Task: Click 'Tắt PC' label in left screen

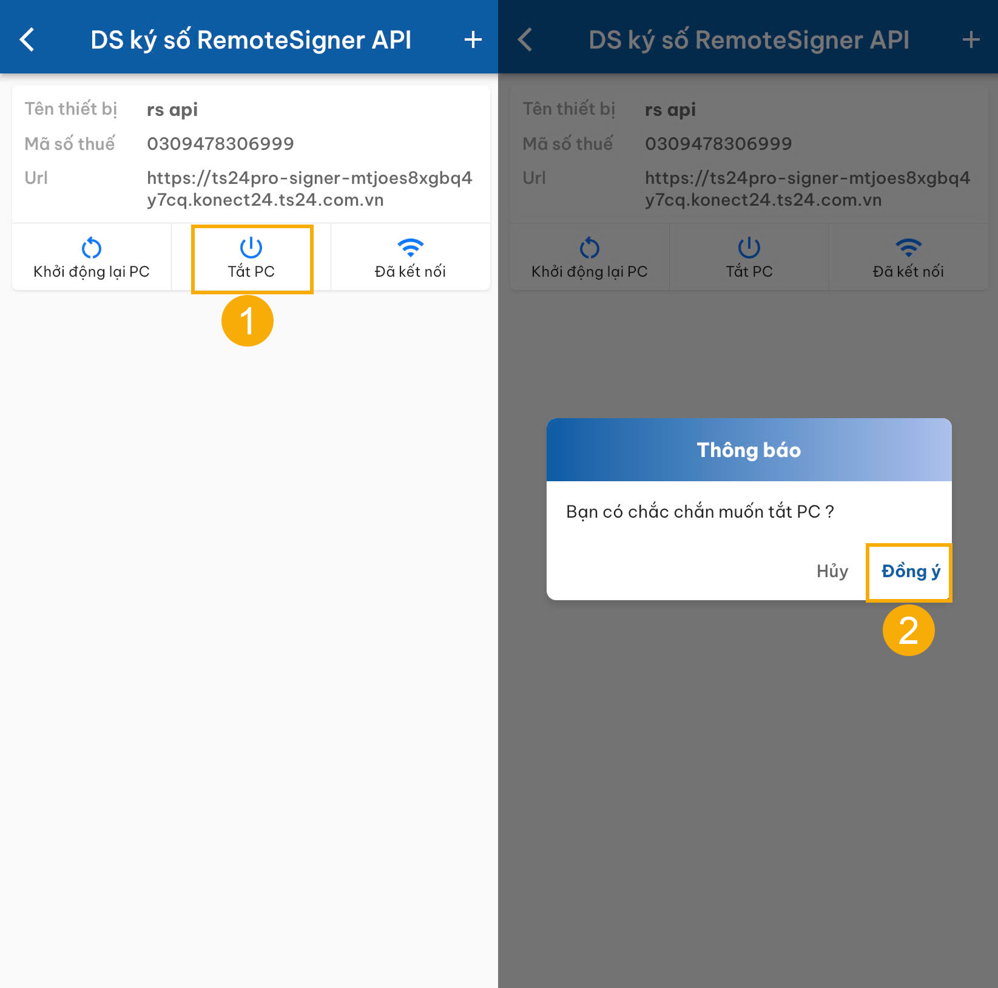Action: (x=251, y=271)
